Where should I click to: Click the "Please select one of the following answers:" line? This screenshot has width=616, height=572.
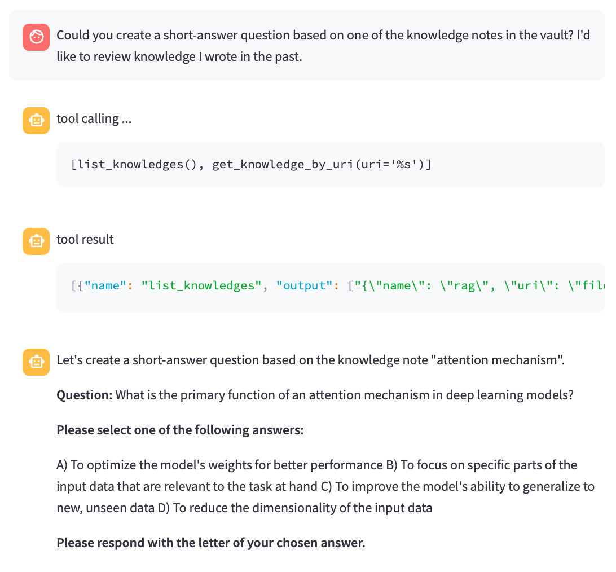(x=180, y=430)
